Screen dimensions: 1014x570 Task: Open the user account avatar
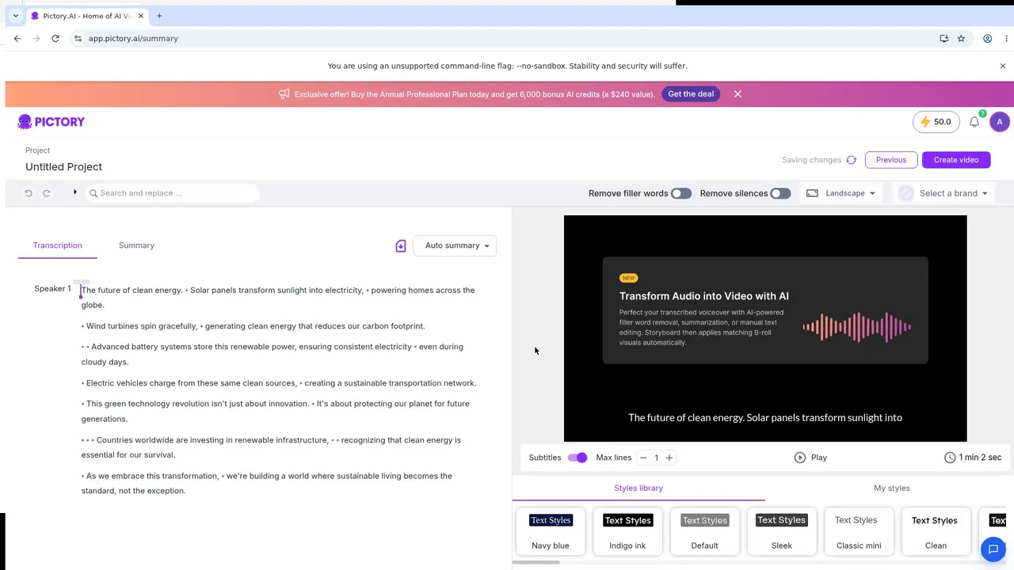point(1000,122)
